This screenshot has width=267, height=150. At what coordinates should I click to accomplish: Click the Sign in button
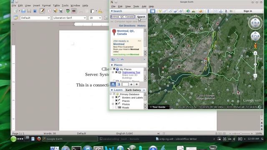(247, 11)
